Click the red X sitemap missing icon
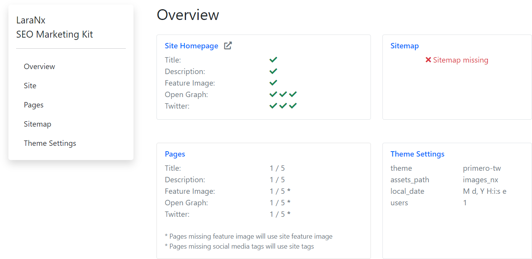Viewport: 532px width, 259px height. coord(428,60)
